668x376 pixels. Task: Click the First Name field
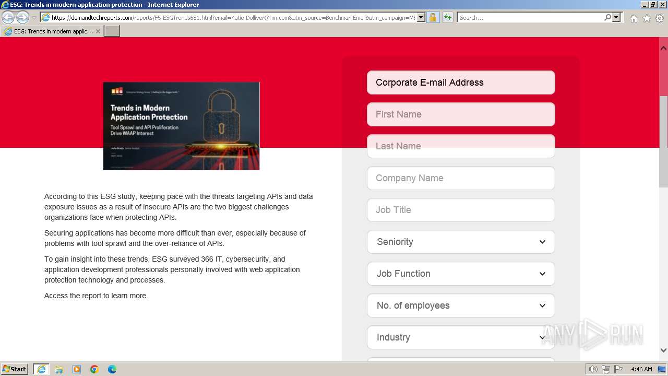click(461, 114)
